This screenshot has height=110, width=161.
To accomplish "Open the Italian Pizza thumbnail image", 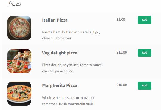I will (19, 28).
